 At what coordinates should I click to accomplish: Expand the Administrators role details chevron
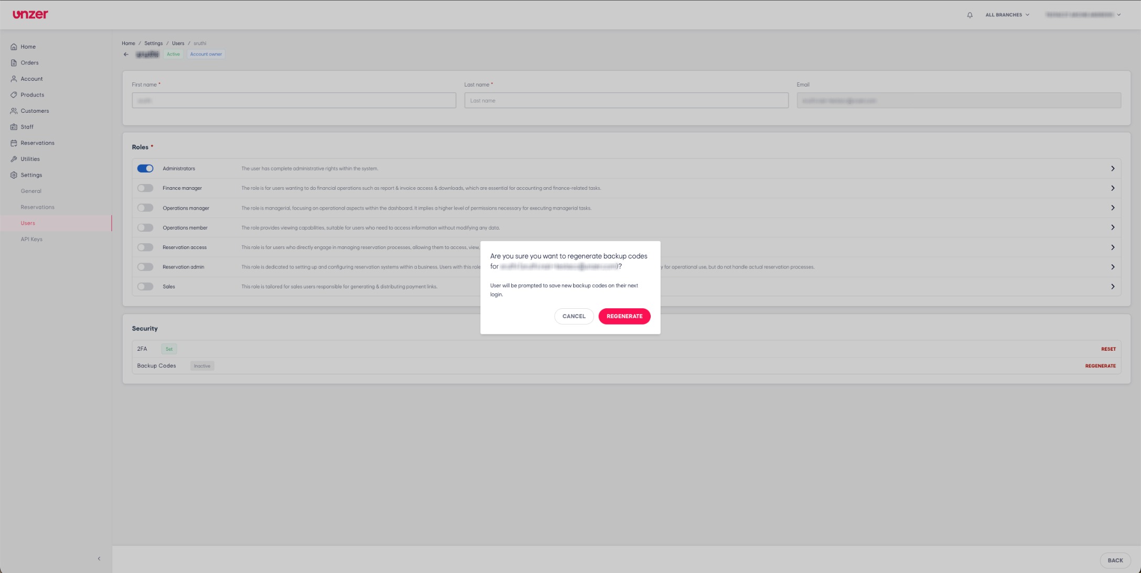(x=1112, y=168)
